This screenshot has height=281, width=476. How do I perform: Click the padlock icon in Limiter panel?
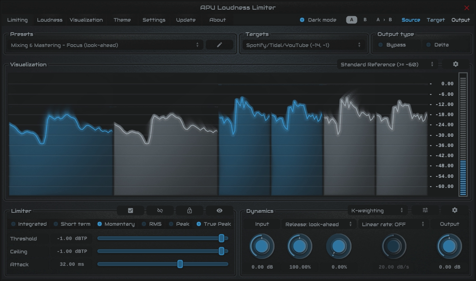pyautogui.click(x=190, y=211)
